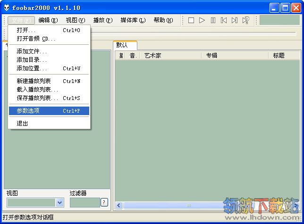Select 新建播放列表 menu entry
Viewport: 304px width, 224px height.
pos(49,81)
